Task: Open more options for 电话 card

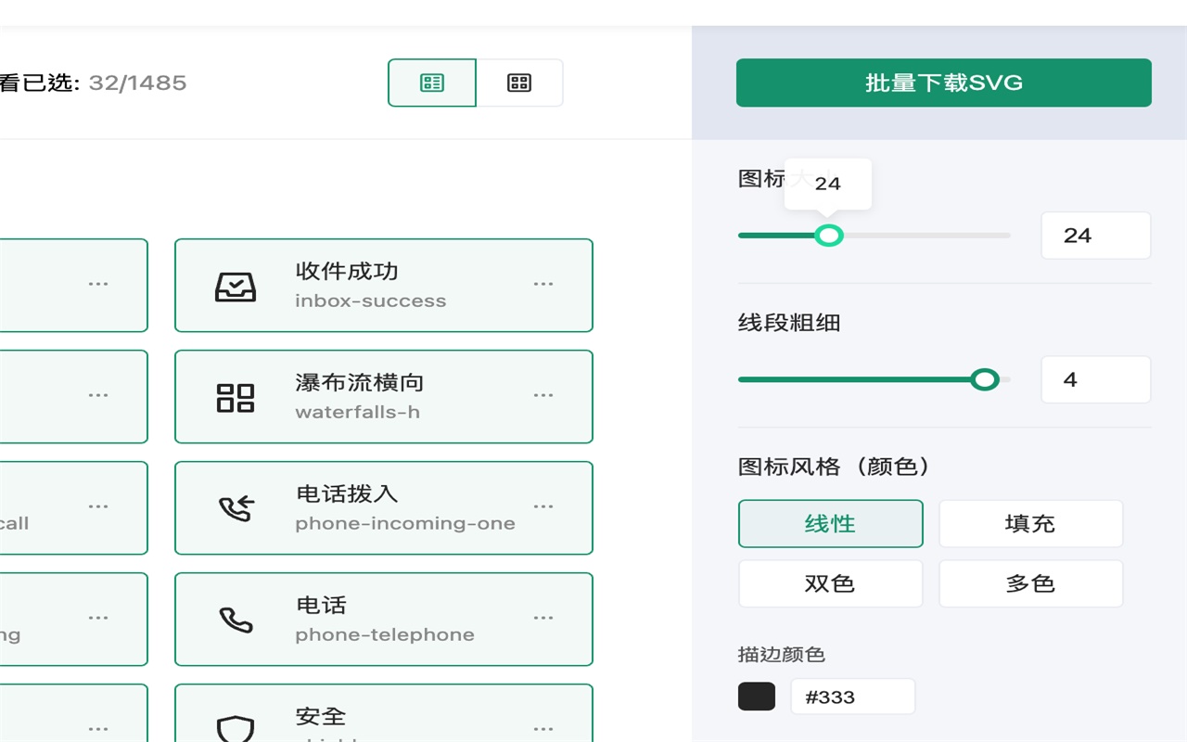Action: 543,618
